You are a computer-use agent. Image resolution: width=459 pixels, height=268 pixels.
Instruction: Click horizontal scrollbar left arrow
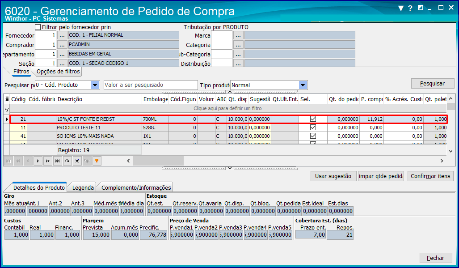pos(128,161)
